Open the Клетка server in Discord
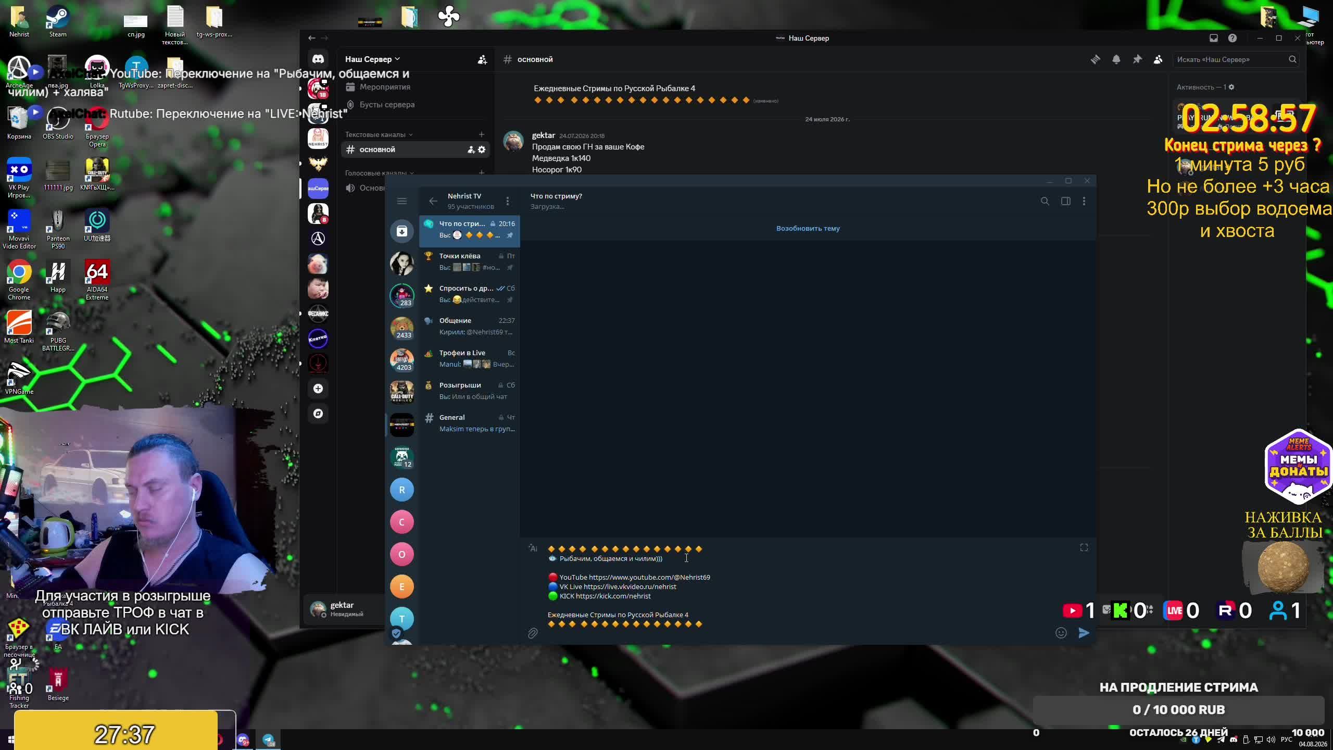 coord(318,339)
